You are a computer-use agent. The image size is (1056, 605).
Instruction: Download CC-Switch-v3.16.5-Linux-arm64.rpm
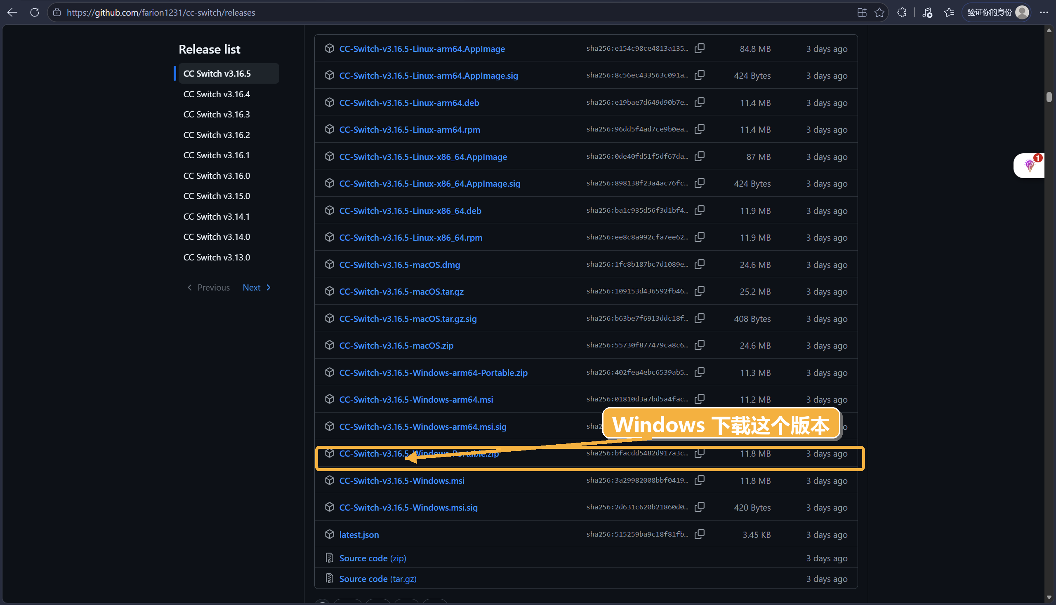(410, 130)
